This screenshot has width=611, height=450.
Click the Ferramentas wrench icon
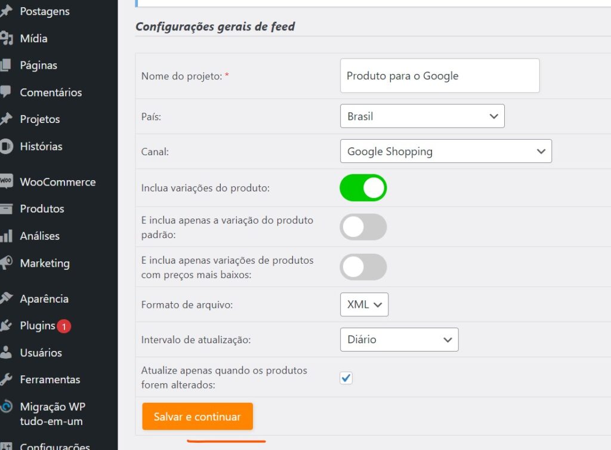coord(7,380)
